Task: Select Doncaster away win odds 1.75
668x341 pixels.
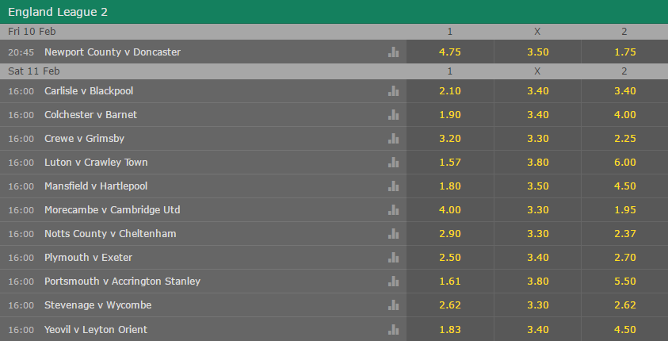Action: pos(624,52)
